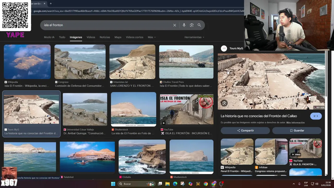The width and height of the screenshot is (334, 188).
Task: Open File Explorer from the taskbar
Action: [168, 184]
